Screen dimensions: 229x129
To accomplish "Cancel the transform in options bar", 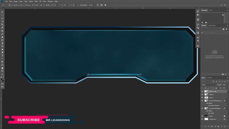I will click(102, 5).
